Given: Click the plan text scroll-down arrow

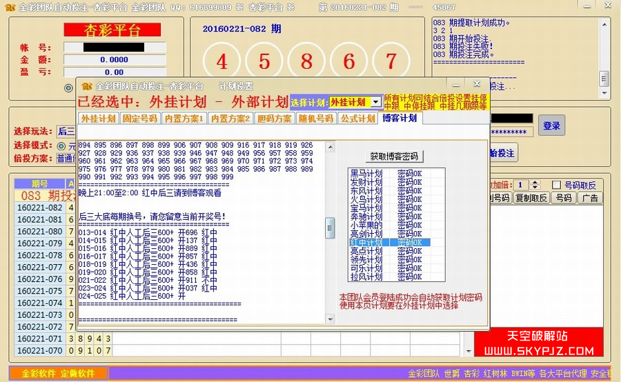Looking at the screenshot, I should 331,319.
